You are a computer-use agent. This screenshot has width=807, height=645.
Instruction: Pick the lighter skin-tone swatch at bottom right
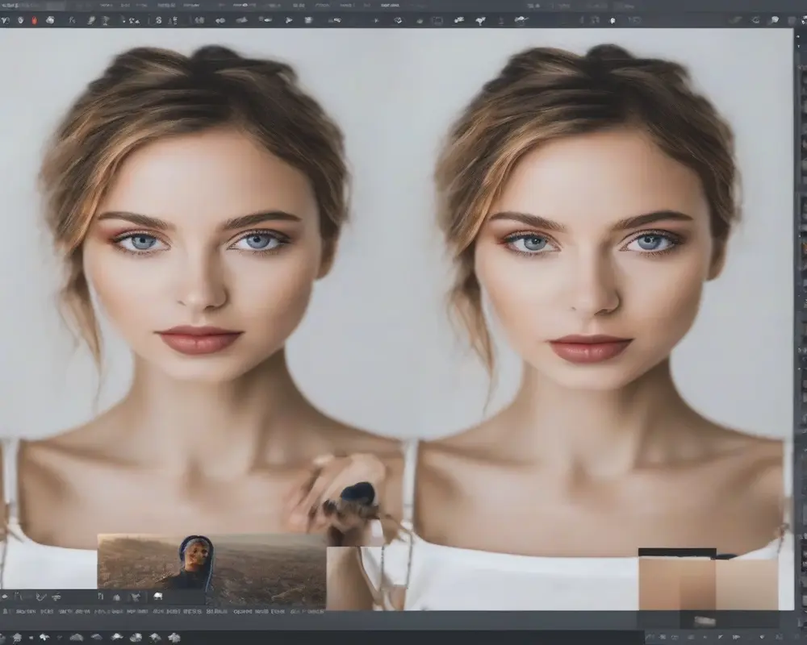(x=746, y=584)
